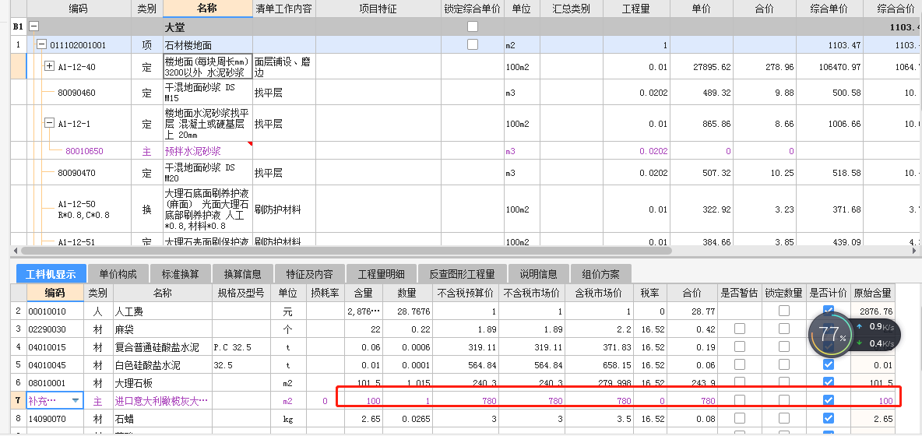Screen dimensions: 922x436
Task: Open the 补充 code dropdown in row 7
Action: 76,401
